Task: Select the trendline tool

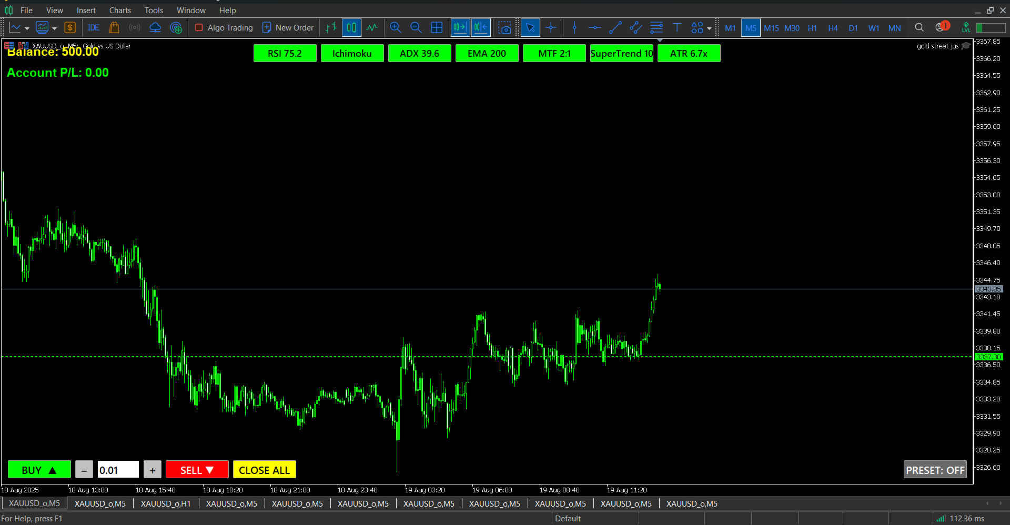Action: point(615,28)
